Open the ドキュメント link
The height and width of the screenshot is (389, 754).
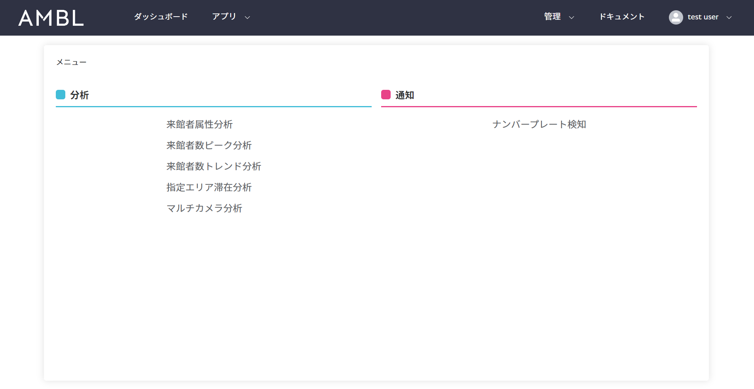[x=622, y=17]
